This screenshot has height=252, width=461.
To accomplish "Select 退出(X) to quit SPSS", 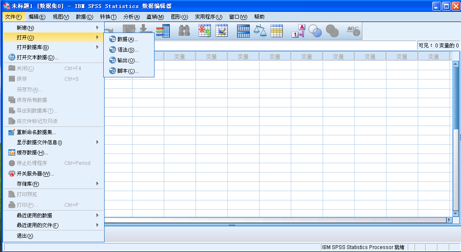I will click(x=53, y=236).
